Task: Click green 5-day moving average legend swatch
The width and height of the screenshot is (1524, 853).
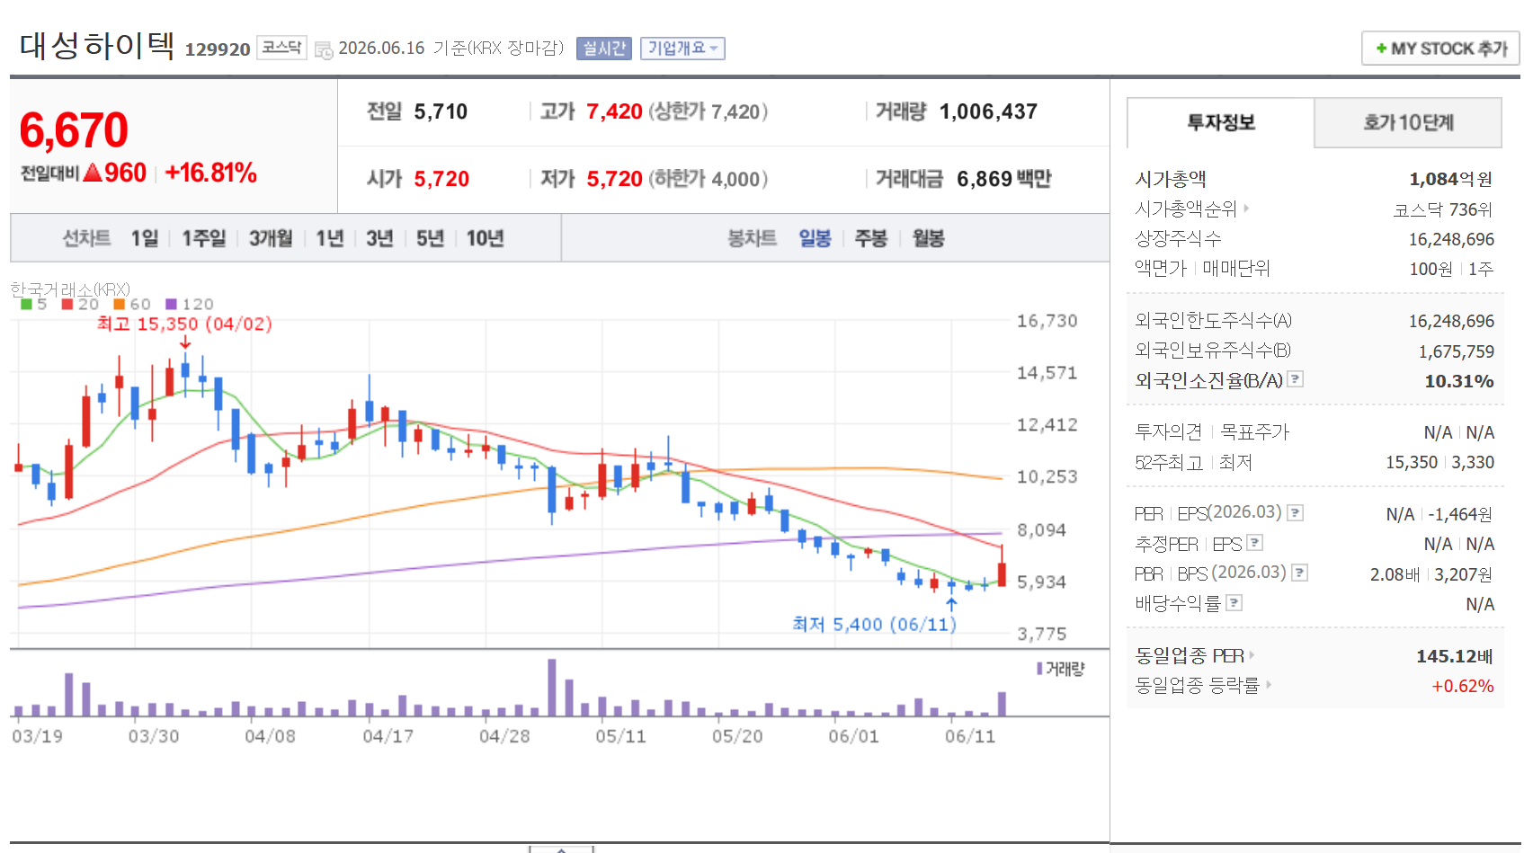Action: pyautogui.click(x=26, y=304)
